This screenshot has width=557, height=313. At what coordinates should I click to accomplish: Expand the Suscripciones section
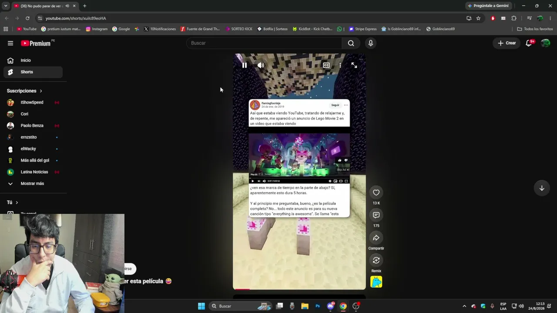tap(24, 91)
